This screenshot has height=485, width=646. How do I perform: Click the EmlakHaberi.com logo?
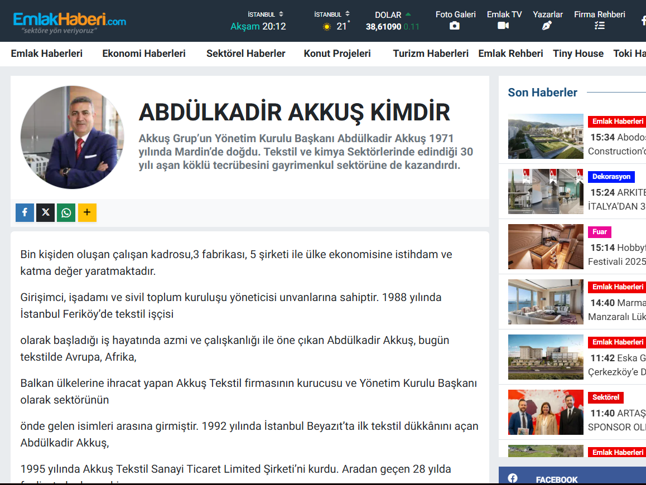[70, 21]
